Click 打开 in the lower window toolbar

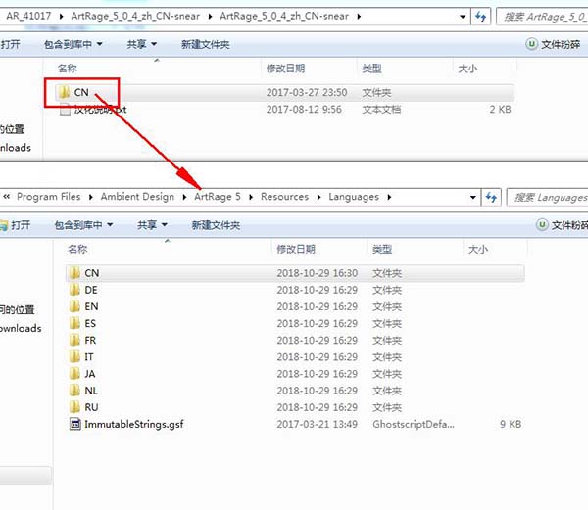[x=19, y=225]
